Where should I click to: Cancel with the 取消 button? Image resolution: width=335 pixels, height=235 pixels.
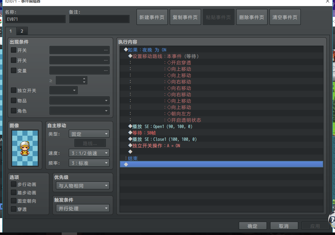284,226
